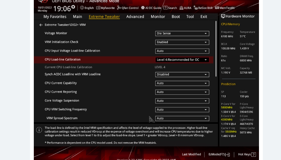
Task: Click the 32768 MB capacity value
Action: tap(246, 73)
